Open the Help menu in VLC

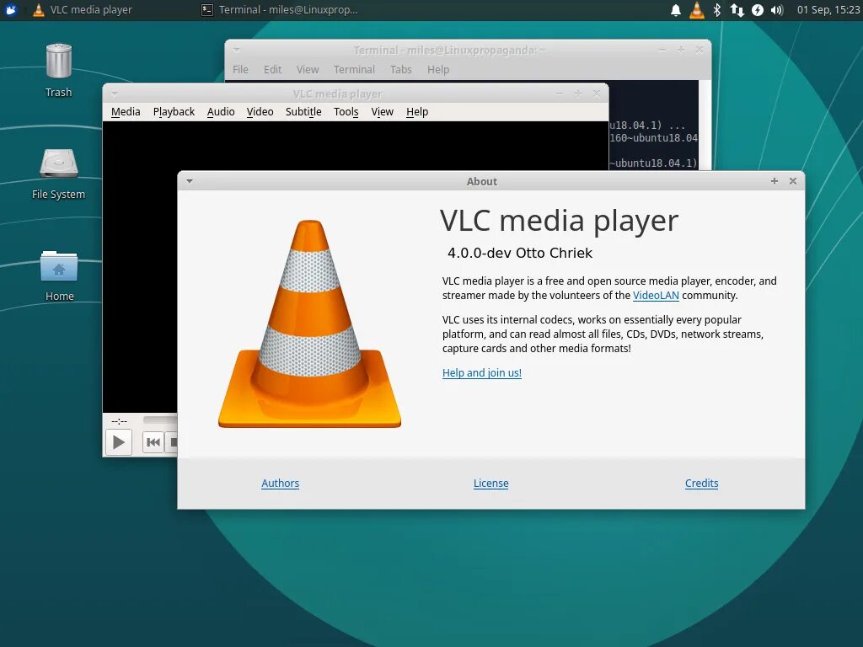[x=417, y=112]
